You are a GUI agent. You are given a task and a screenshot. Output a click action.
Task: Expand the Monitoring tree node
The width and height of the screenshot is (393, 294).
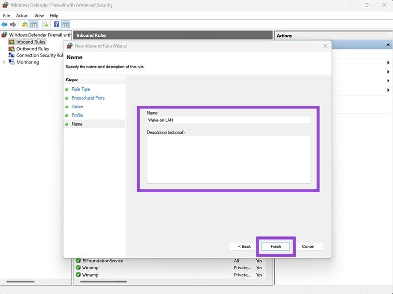(4, 62)
